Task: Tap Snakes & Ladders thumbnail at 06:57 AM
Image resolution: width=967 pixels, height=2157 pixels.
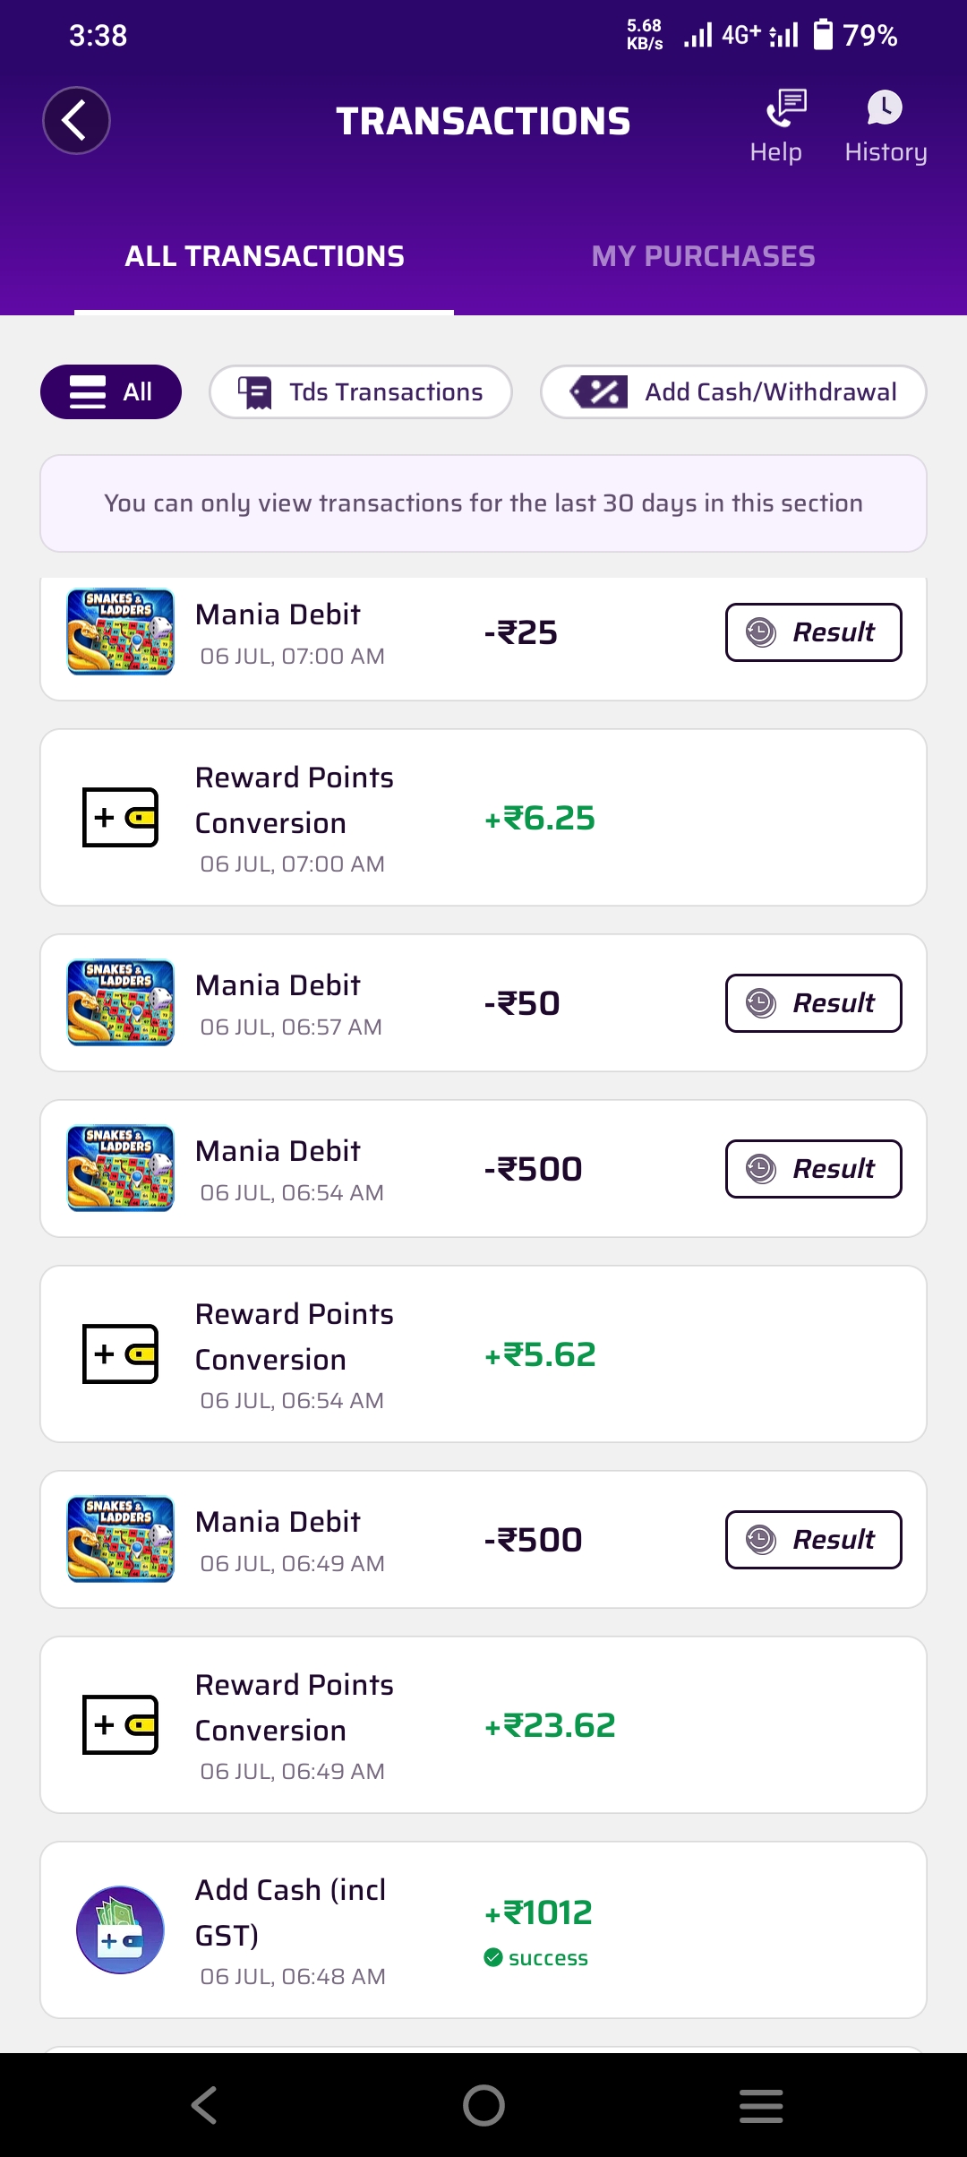Action: click(121, 1002)
